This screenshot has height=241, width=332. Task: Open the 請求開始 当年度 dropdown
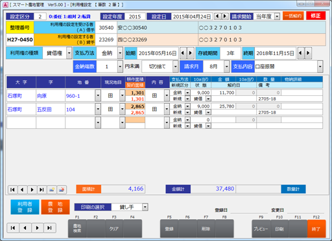[277, 16]
